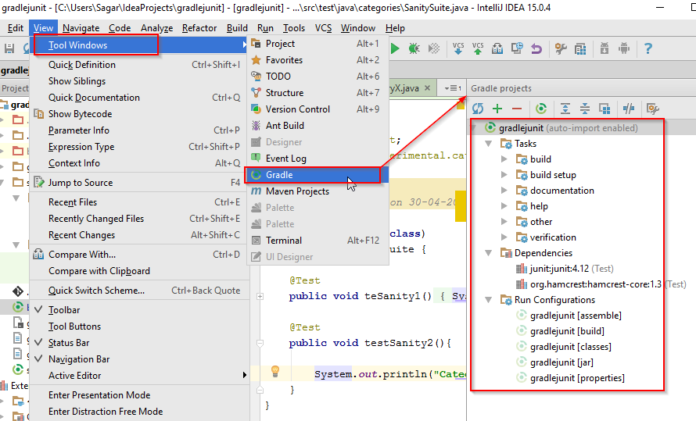696x421 pixels.
Task: Click the yellow lightbulb intention icon
Action: coord(275,371)
